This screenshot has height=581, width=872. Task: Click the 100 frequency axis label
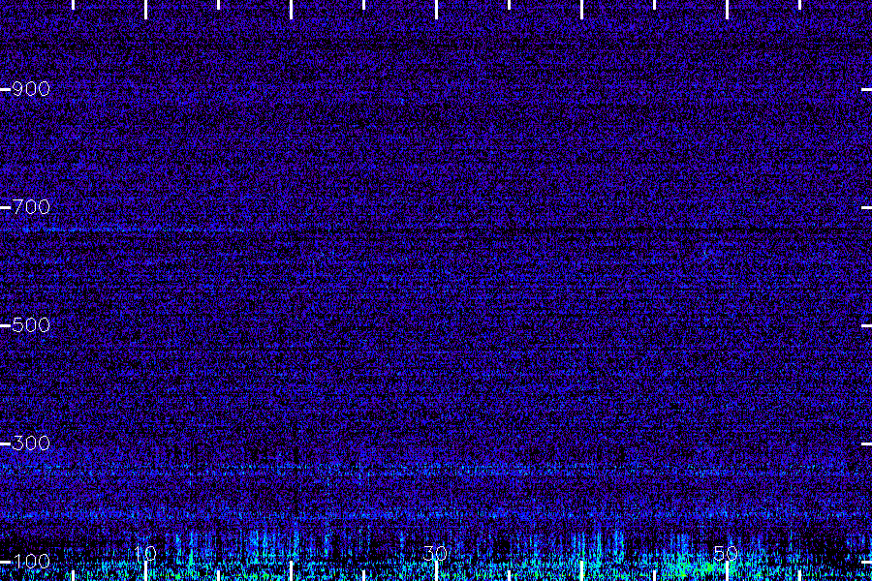pyautogui.click(x=31, y=562)
